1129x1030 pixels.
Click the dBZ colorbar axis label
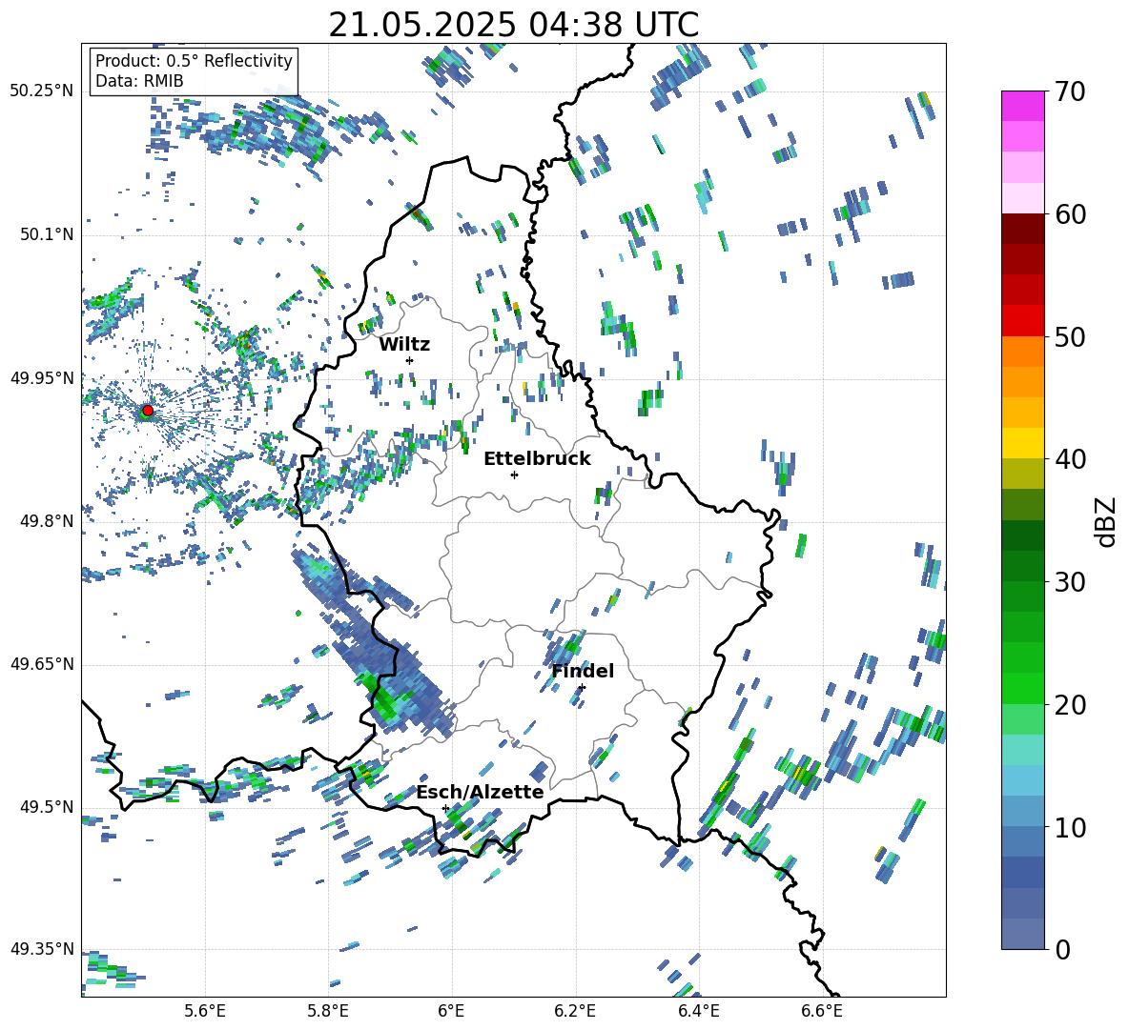pyautogui.click(x=1107, y=521)
